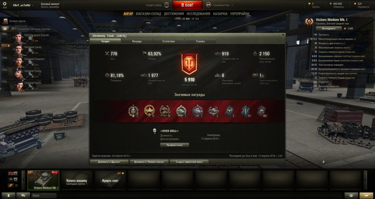
Task: Click the barracks crew icon above Everett
Action: (x=5, y=29)
